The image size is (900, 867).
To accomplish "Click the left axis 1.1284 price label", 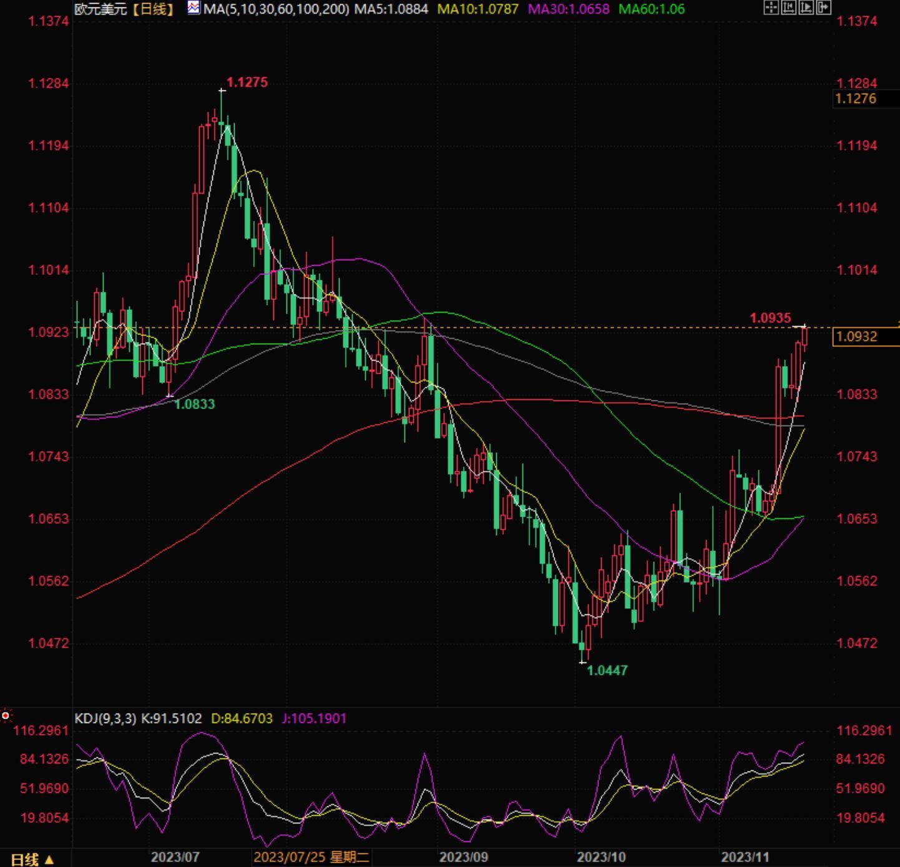I will click(x=49, y=84).
